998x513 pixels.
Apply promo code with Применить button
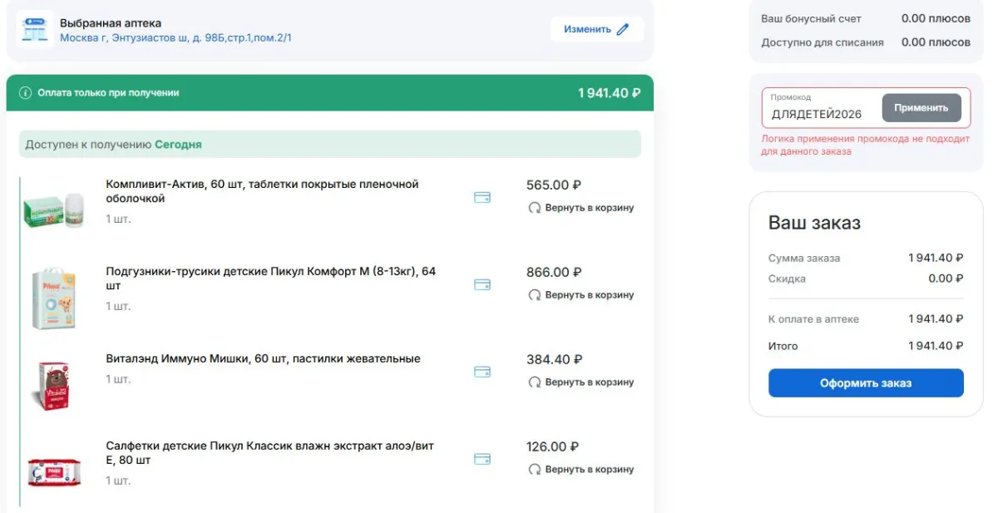921,108
